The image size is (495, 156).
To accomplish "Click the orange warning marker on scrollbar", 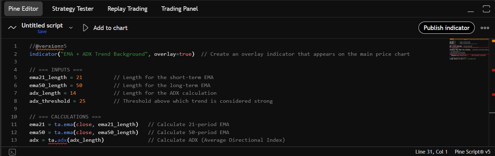I will click(x=493, y=41).
